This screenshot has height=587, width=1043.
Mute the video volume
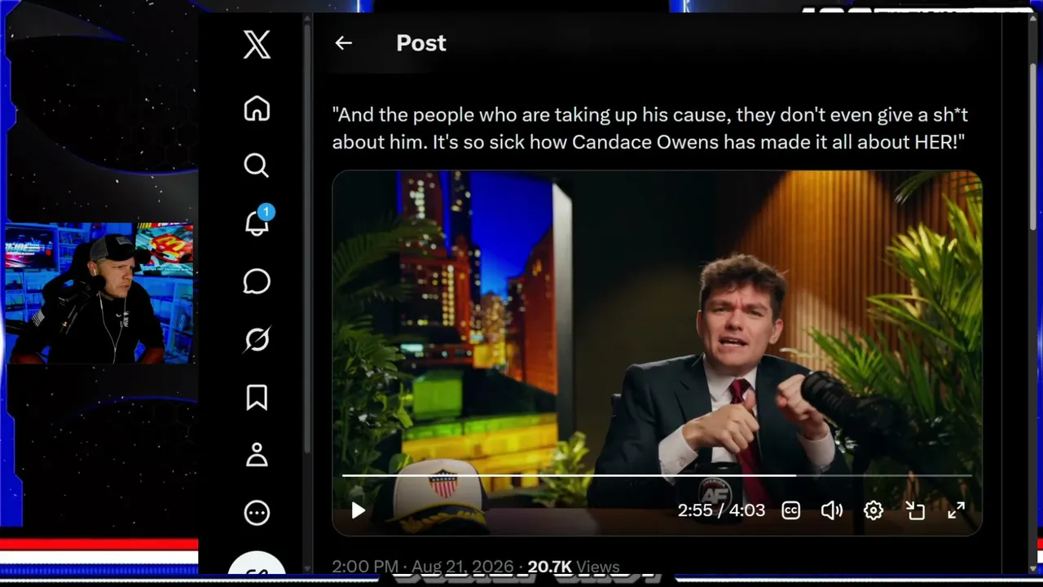pyautogui.click(x=831, y=510)
